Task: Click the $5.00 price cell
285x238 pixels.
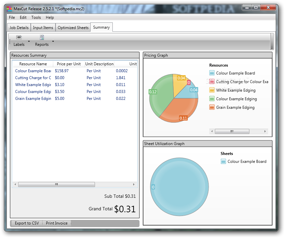Action: click(60, 99)
